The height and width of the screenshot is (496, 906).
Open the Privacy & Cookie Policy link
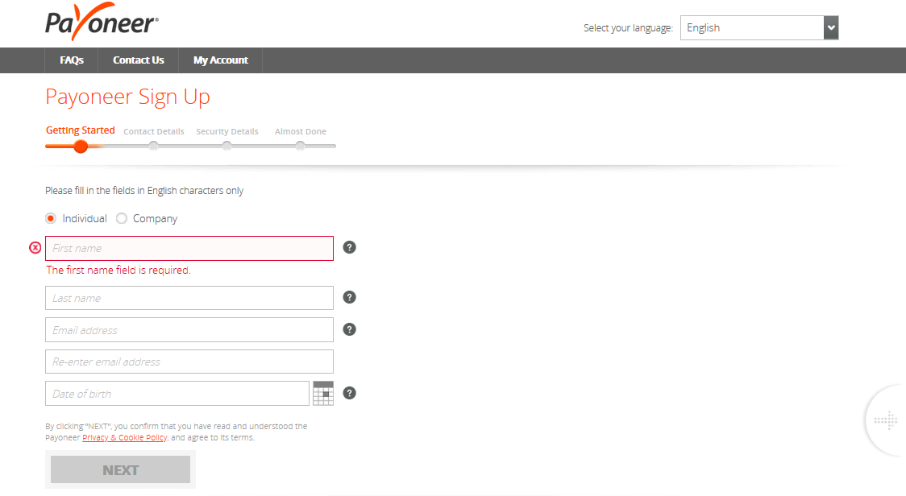(x=125, y=438)
